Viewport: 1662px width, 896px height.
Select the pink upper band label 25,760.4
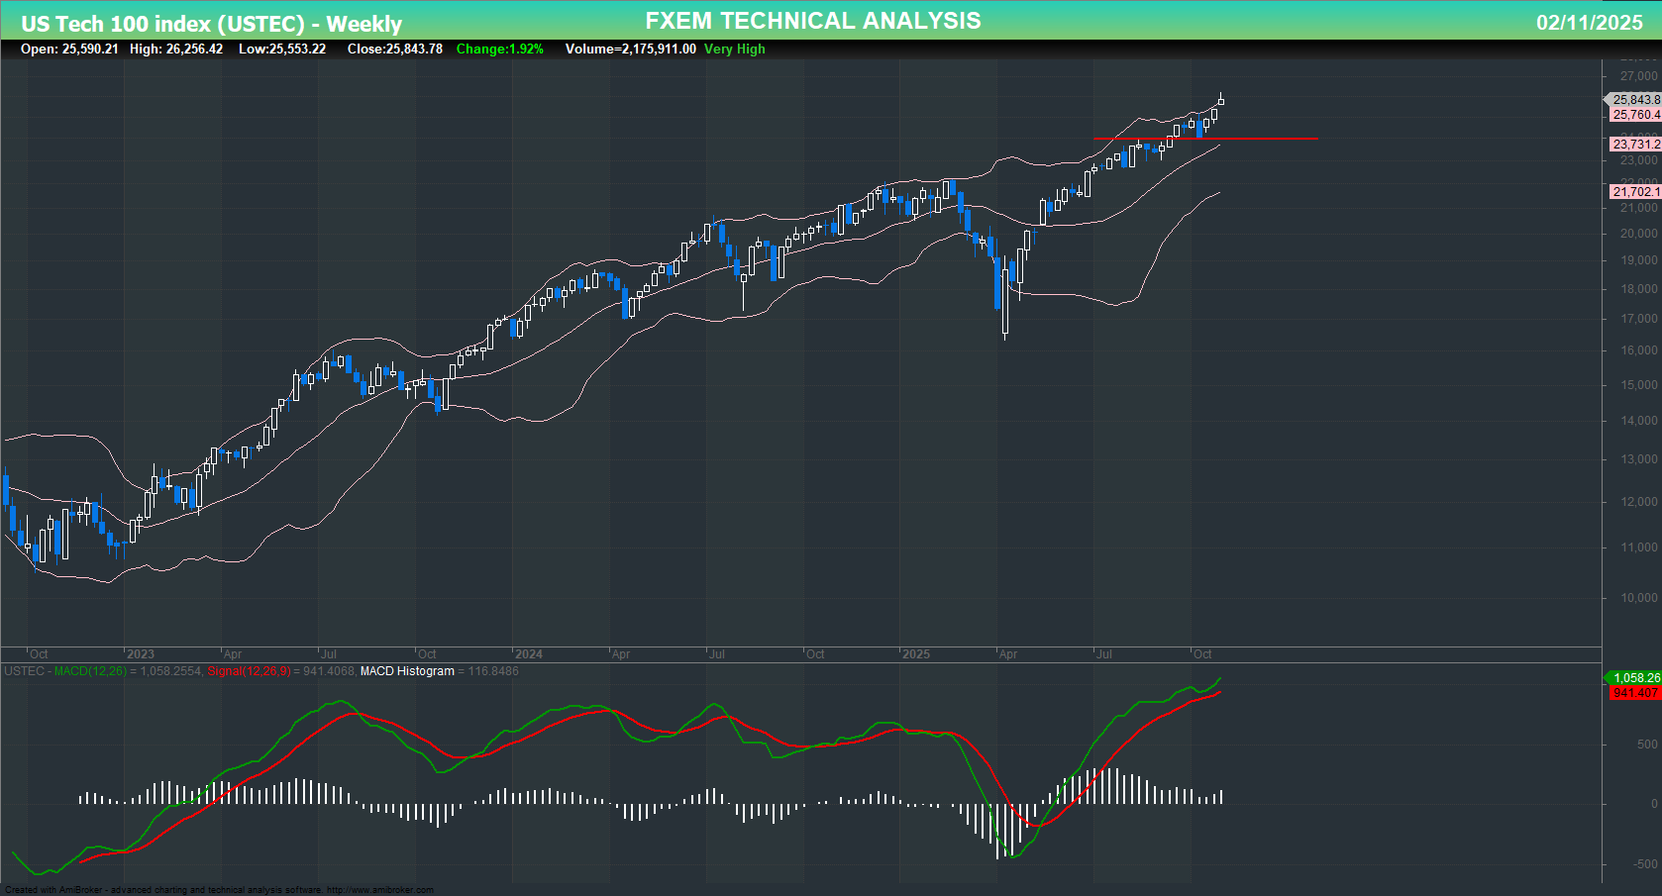coord(1635,115)
